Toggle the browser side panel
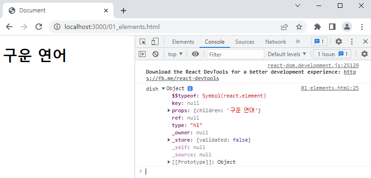371x178 pixels. 332,27
